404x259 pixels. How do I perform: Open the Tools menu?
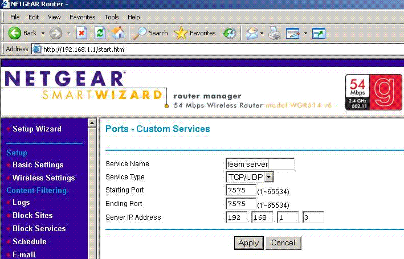tap(112, 17)
